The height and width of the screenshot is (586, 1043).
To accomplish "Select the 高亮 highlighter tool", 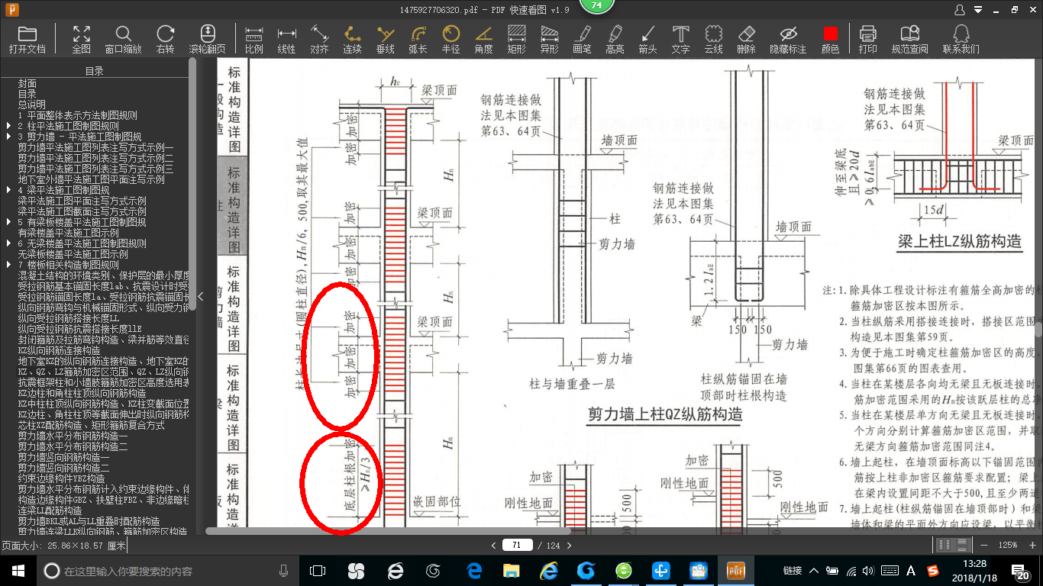I will 615,40.
